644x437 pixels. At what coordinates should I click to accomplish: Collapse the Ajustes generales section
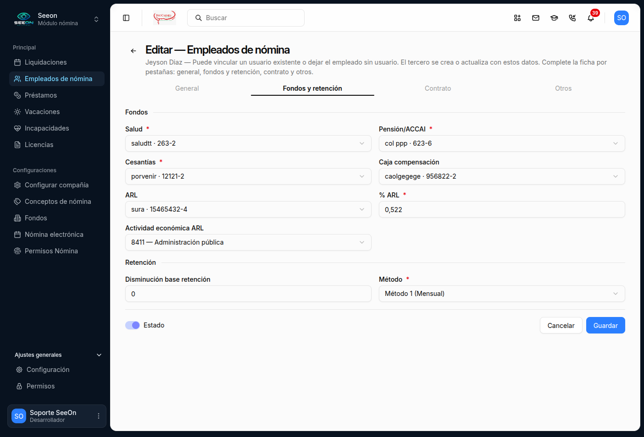[58, 355]
